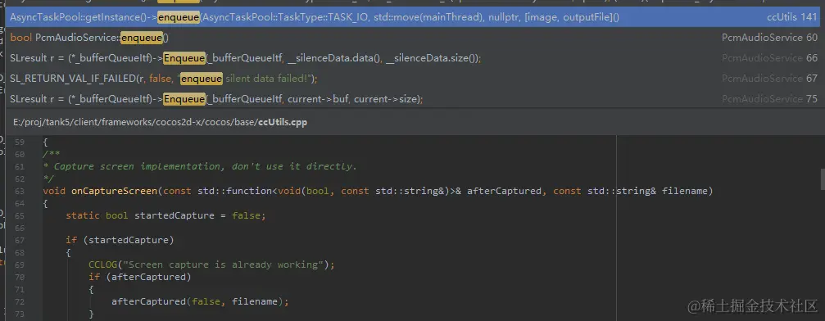825x321 pixels.
Task: Click gutter line number 67
Action: 20,240
